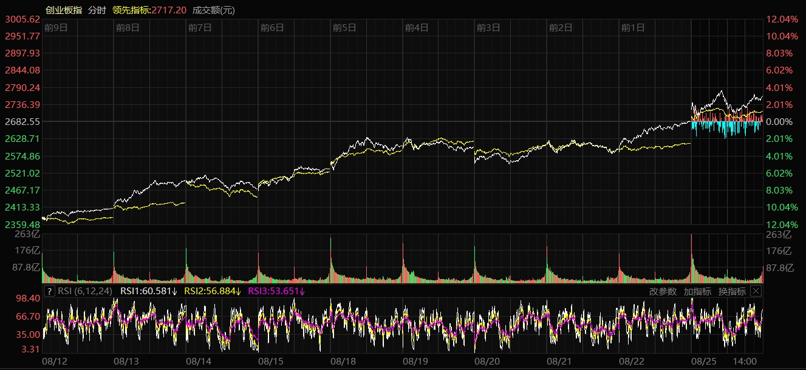Close the RSI indicator panel

pyautogui.click(x=756, y=291)
